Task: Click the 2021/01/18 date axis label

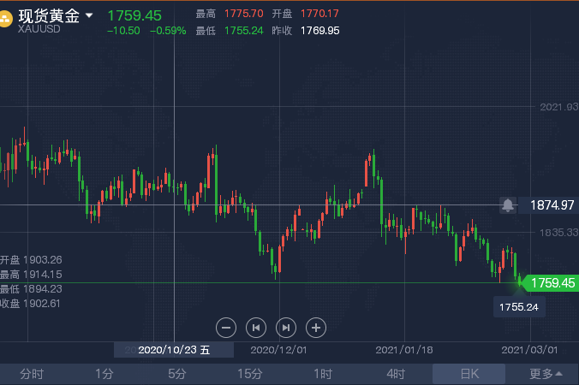Action: pos(404,350)
